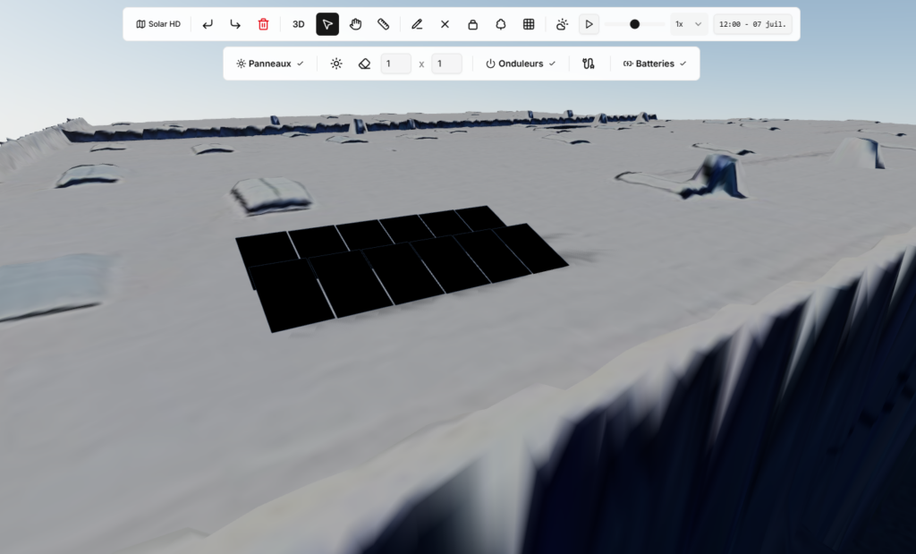Click the redo arrow icon
The width and height of the screenshot is (916, 554).
(235, 24)
